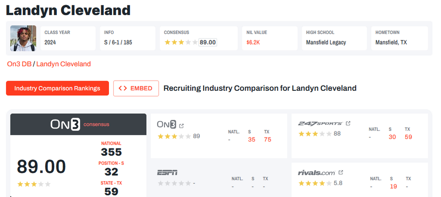Open the 247Sports external link icon
This screenshot has width=441, height=197.
click(x=348, y=123)
